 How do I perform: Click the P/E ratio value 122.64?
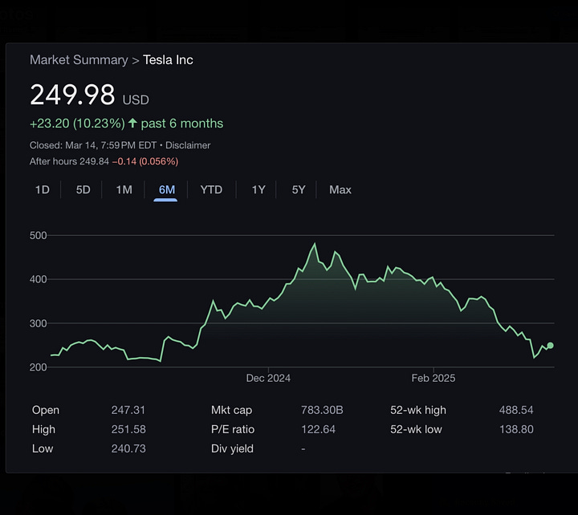point(318,429)
